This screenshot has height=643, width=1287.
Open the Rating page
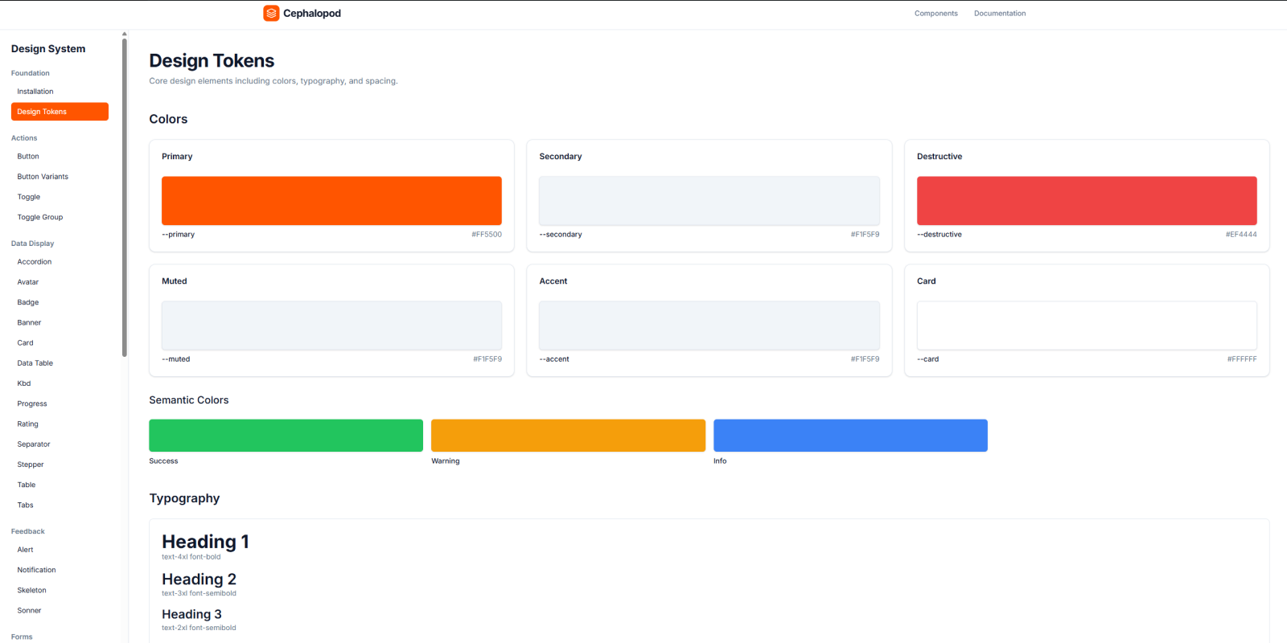(60, 424)
